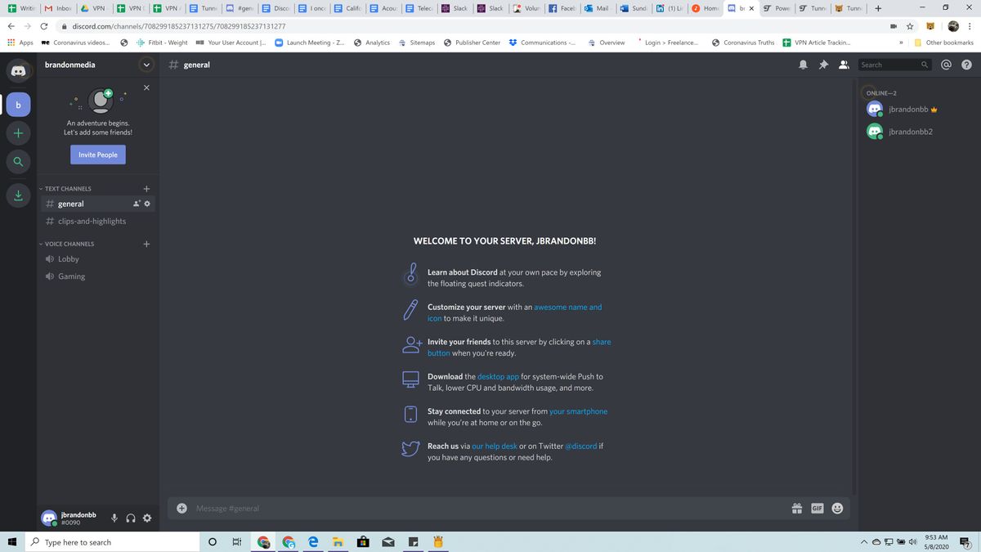The width and height of the screenshot is (981, 552).
Task: Collapse the TEXT CHANNELS category
Action: (x=67, y=188)
